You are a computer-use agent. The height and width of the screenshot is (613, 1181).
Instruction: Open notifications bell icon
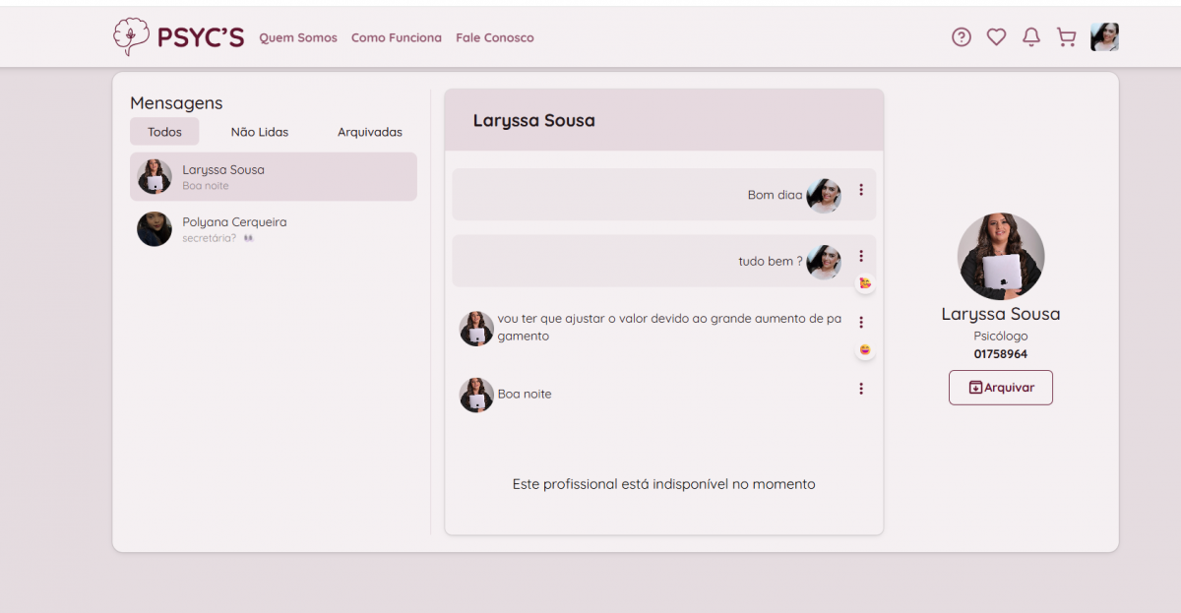(x=1030, y=37)
